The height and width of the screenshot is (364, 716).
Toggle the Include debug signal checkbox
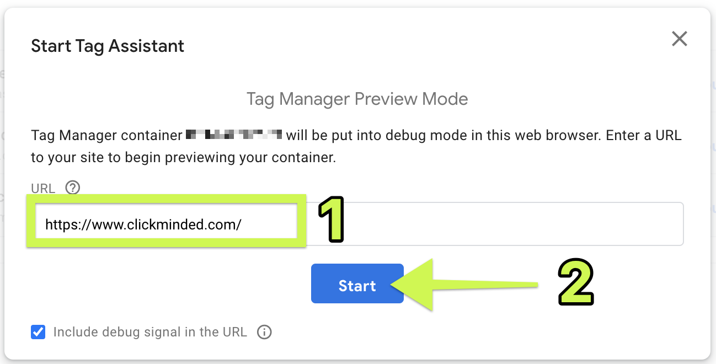tap(38, 332)
